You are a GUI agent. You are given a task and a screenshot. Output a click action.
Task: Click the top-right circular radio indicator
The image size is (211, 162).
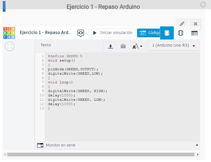[203, 4]
